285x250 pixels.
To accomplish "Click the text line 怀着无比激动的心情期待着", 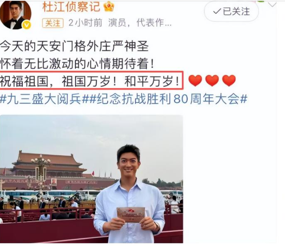I will (x=77, y=64).
